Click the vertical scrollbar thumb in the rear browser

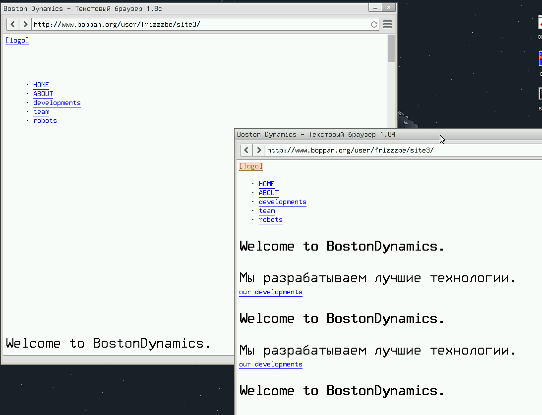pos(391,48)
